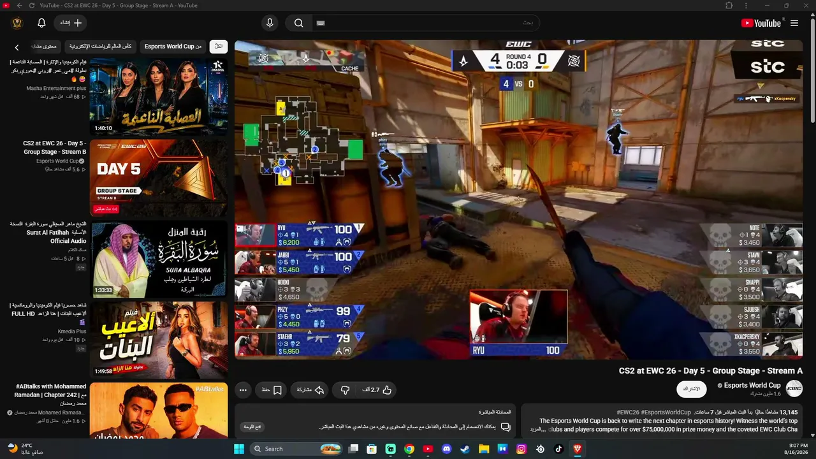This screenshot has height=459, width=816.
Task: Open more actions three-dot menu under video
Action: [x=243, y=390]
